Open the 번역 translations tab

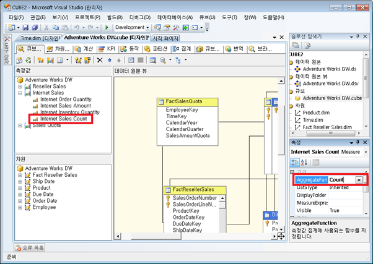pos(235,49)
